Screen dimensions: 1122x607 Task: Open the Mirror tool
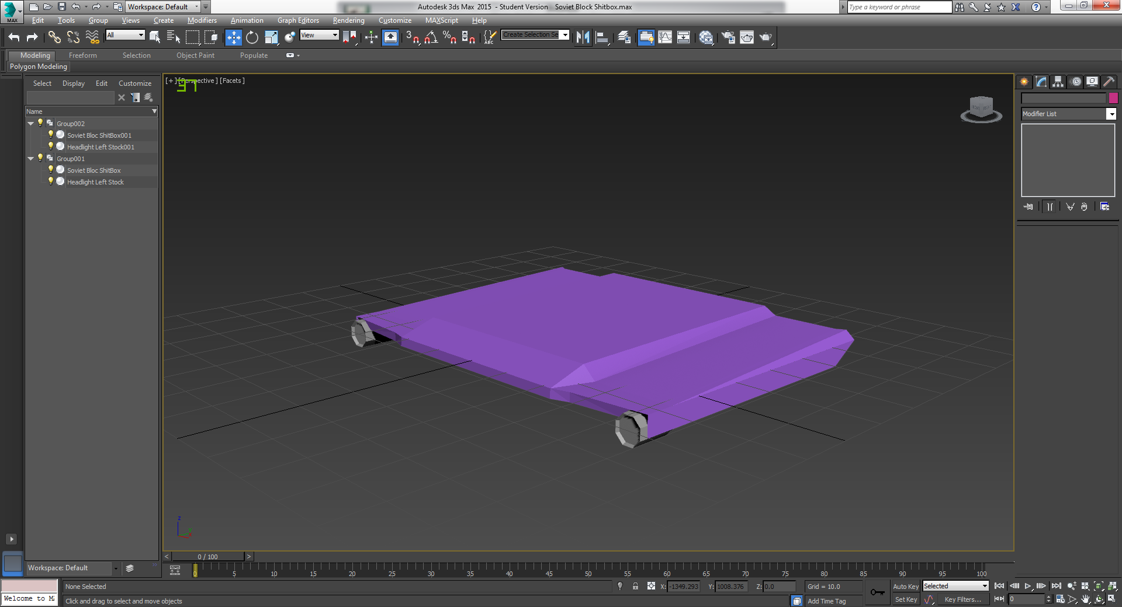[x=583, y=37]
